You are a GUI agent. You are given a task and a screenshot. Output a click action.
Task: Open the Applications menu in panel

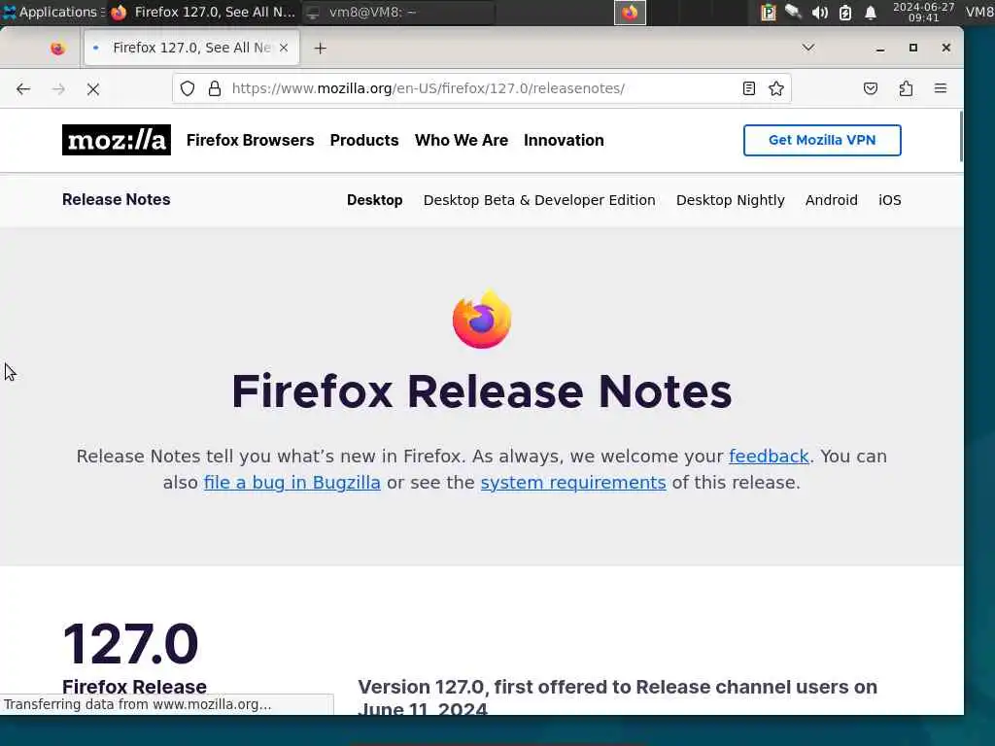point(52,12)
